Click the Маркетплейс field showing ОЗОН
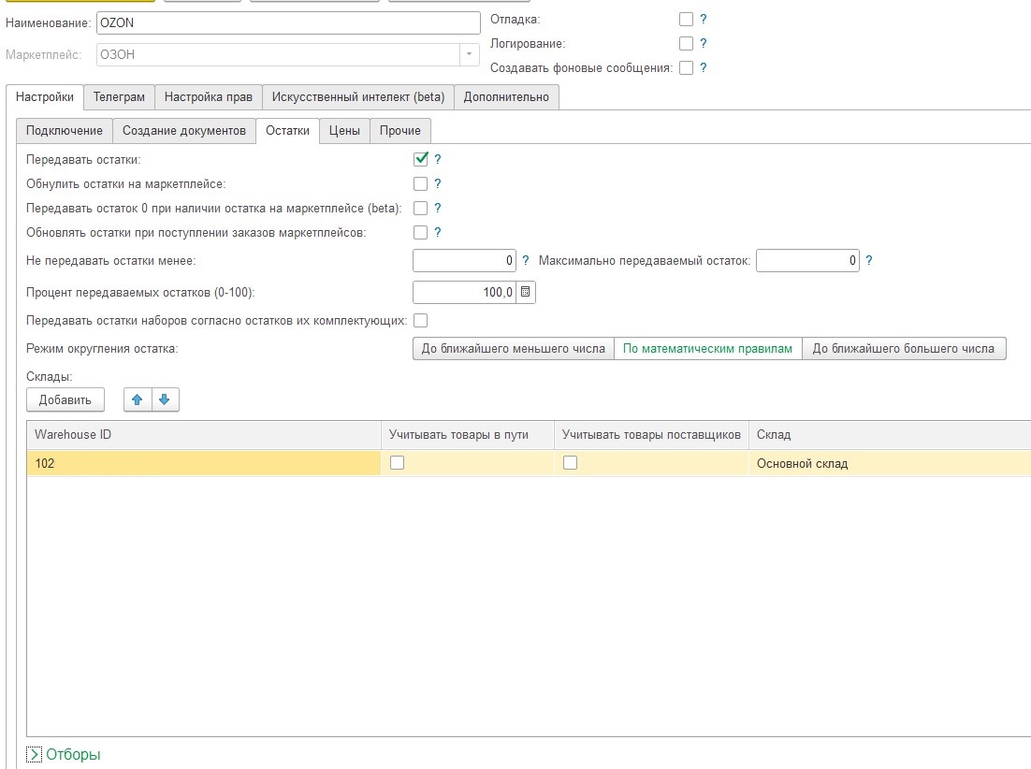 (278, 54)
